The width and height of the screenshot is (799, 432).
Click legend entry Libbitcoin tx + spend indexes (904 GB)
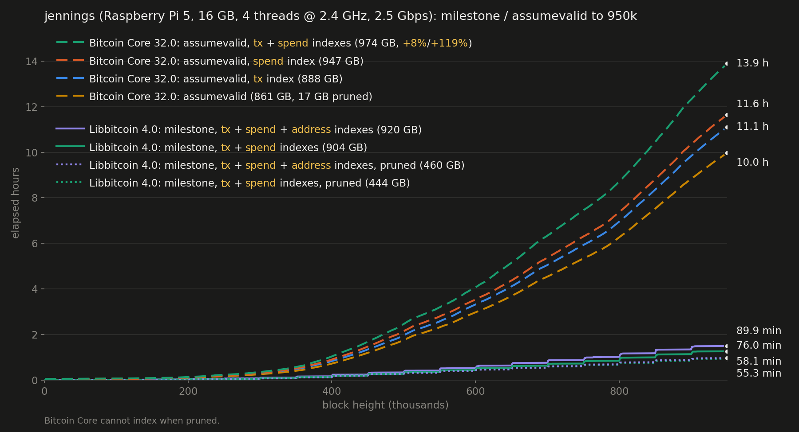[x=228, y=148]
